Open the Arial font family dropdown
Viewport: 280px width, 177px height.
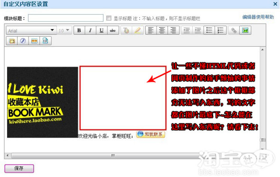tap(31, 30)
